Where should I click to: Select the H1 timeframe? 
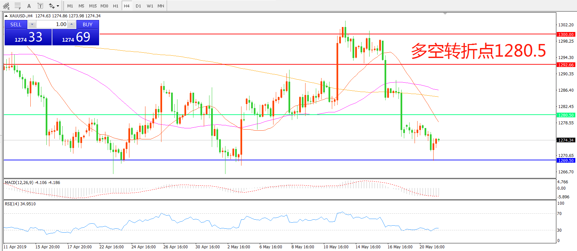(x=115, y=6)
